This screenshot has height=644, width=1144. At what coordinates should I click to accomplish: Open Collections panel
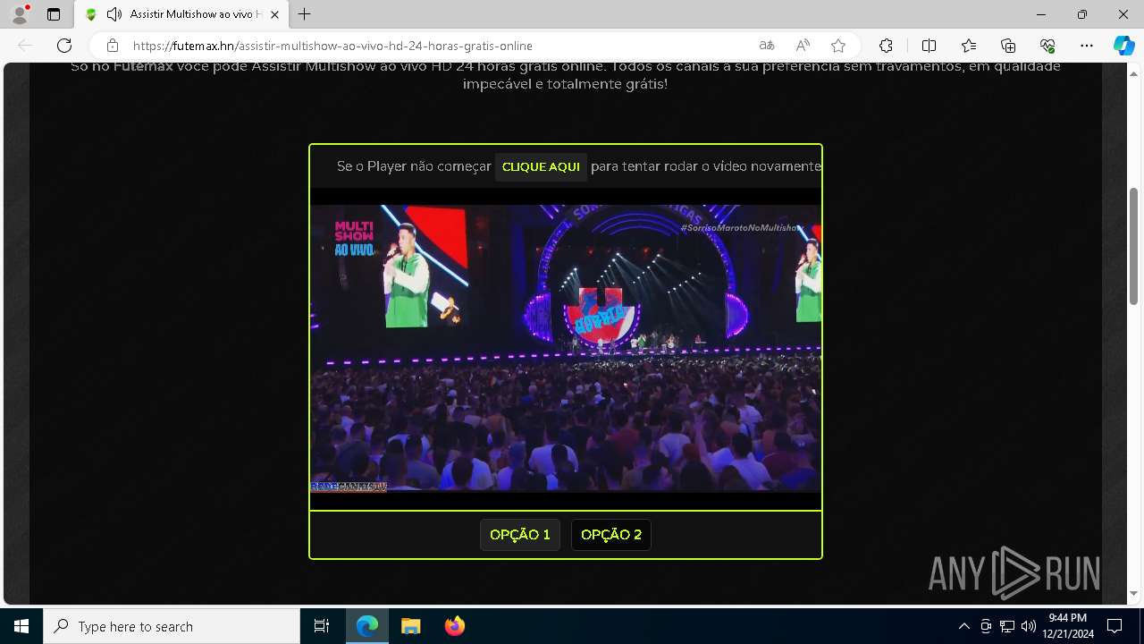click(1008, 46)
